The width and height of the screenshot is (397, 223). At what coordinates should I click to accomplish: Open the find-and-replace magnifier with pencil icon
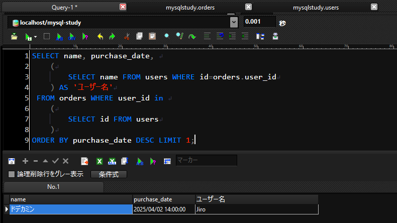(179, 36)
